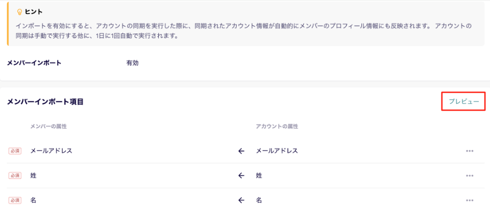The width and height of the screenshot is (490, 212).
Task: Click the member attribute 名 on left
Action: [34, 200]
